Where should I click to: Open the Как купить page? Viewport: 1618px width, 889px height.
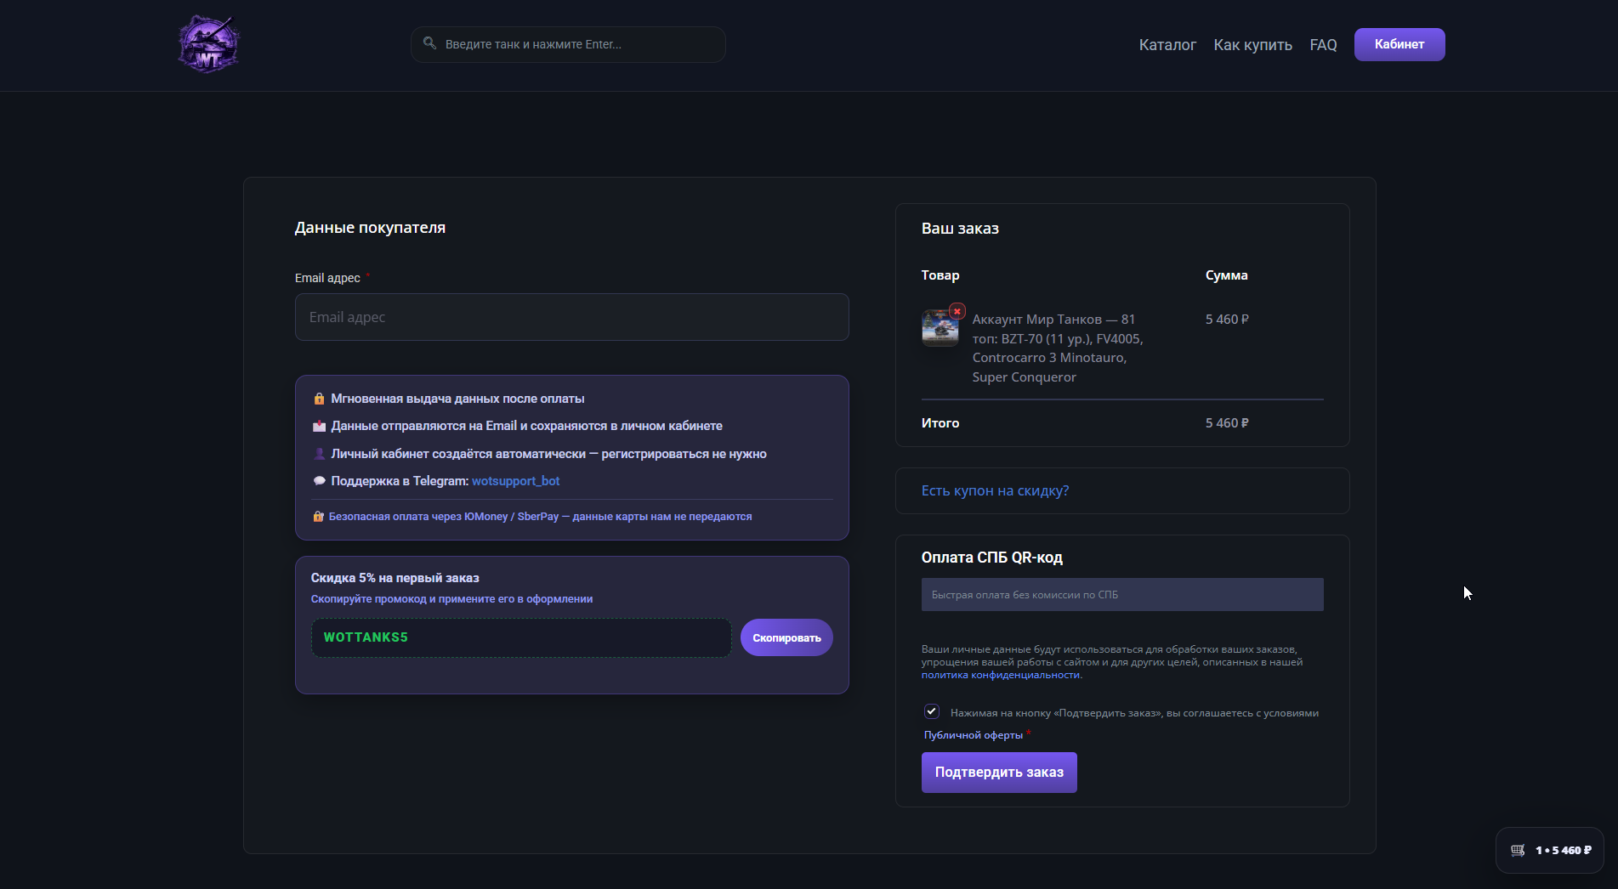click(x=1252, y=44)
